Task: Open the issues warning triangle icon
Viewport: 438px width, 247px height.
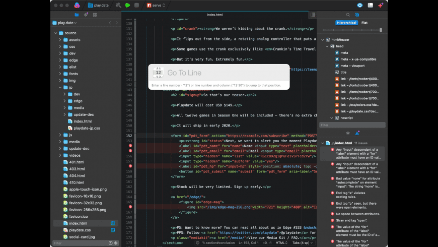Action: [357, 133]
